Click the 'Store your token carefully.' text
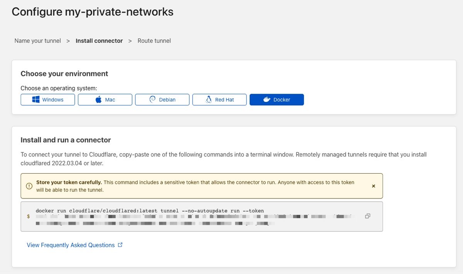The height and width of the screenshot is (274, 463). click(x=69, y=182)
